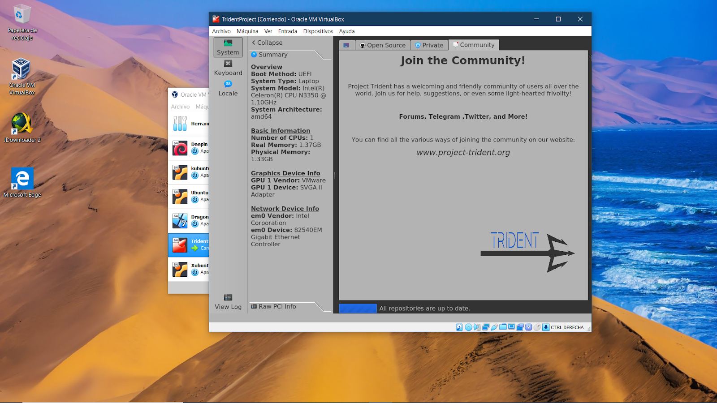717x403 pixels.
Task: Open Papelera de reciclaje desktop icon
Action: (22, 22)
